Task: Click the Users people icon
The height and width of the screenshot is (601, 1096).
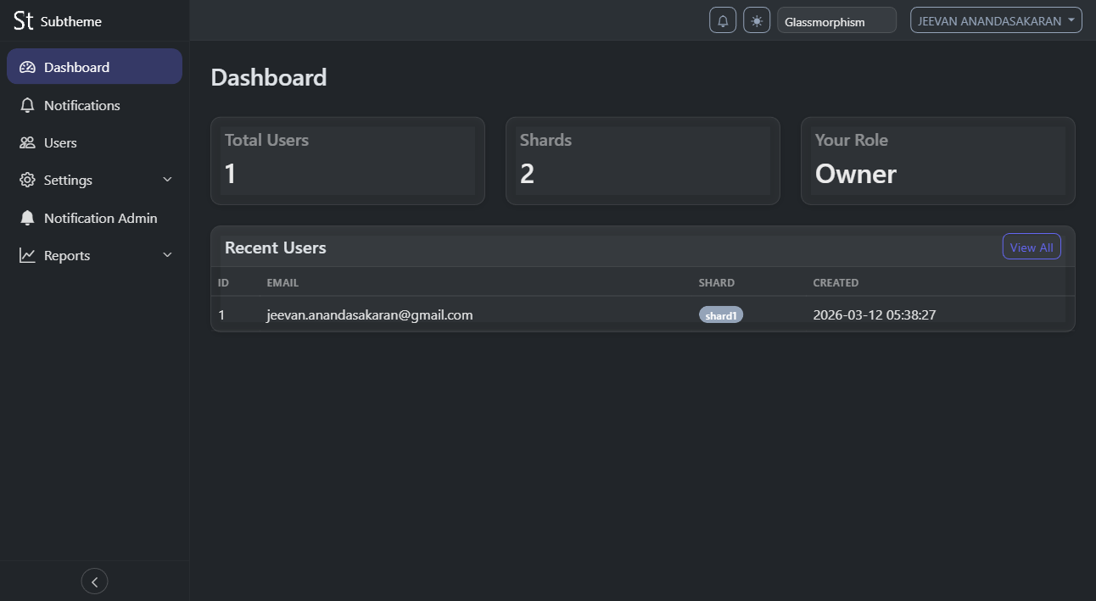Action: (27, 142)
